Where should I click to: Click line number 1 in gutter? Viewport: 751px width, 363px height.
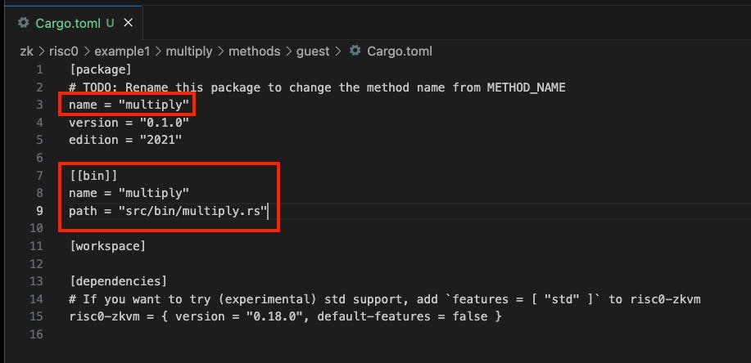39,69
